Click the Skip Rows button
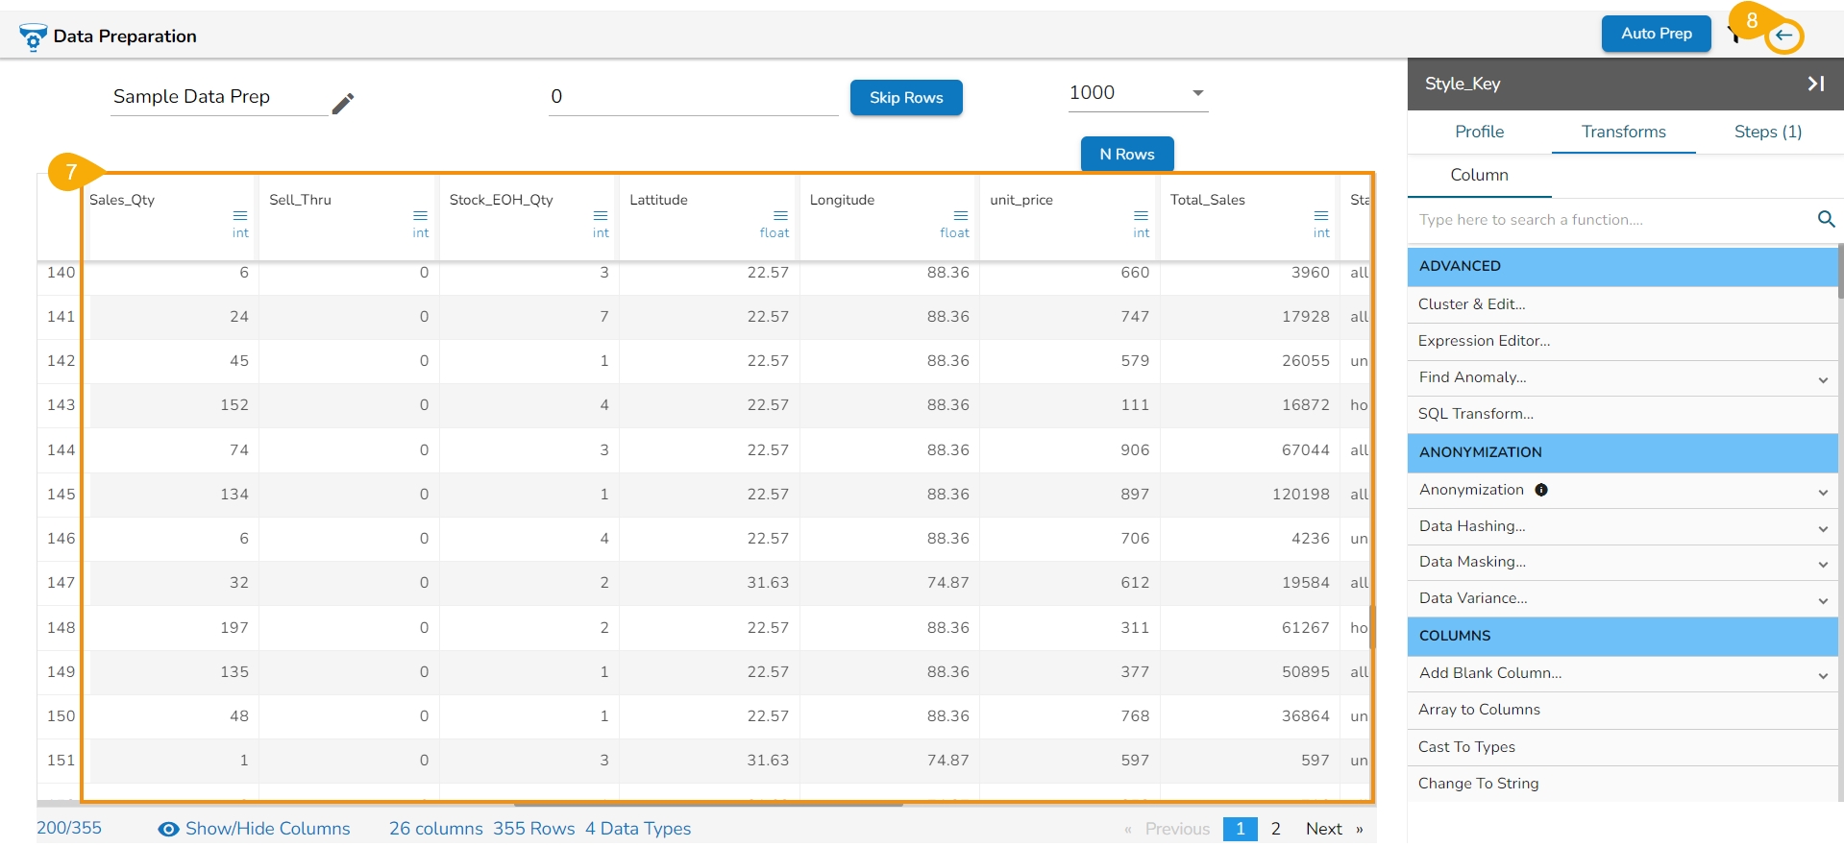 (905, 98)
